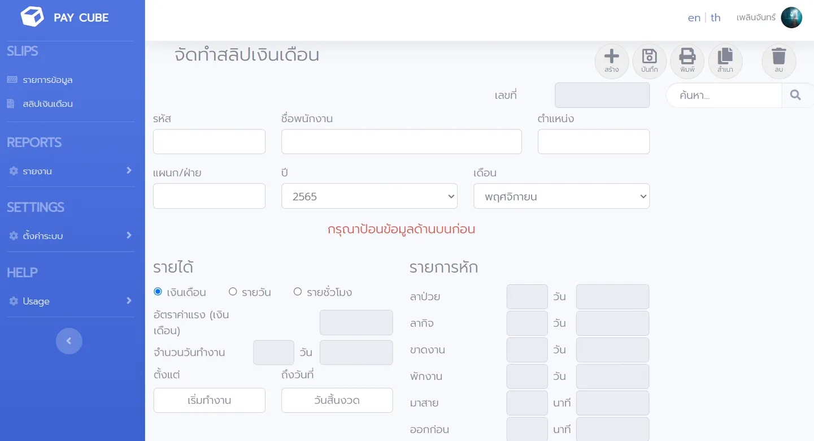Click the สร้าง (create) plus icon

(x=612, y=57)
